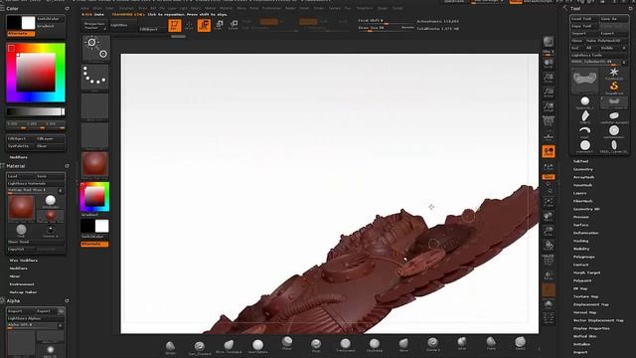
Task: Select the Scroll canvas icon
Action: [549, 63]
